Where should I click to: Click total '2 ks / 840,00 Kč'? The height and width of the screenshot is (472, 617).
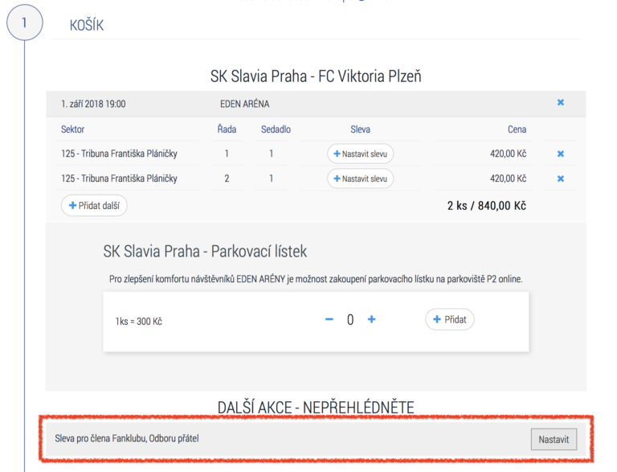(486, 206)
